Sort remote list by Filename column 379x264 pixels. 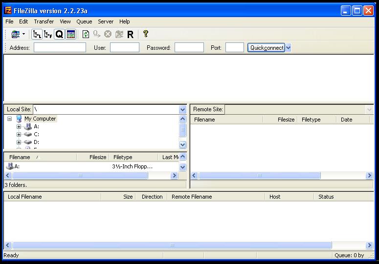227,120
